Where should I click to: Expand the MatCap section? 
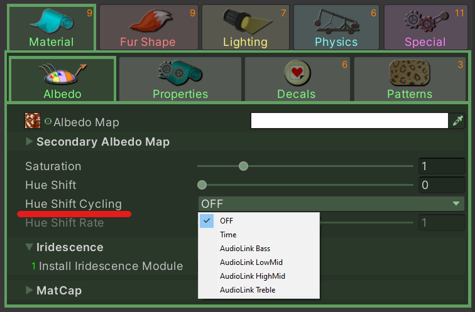click(x=29, y=290)
